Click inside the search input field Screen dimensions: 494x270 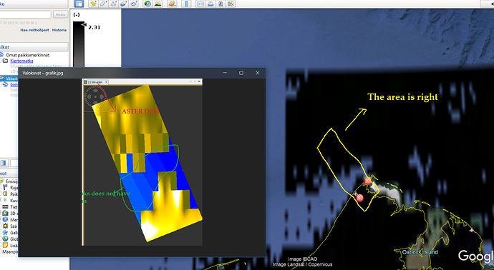[x=25, y=14]
